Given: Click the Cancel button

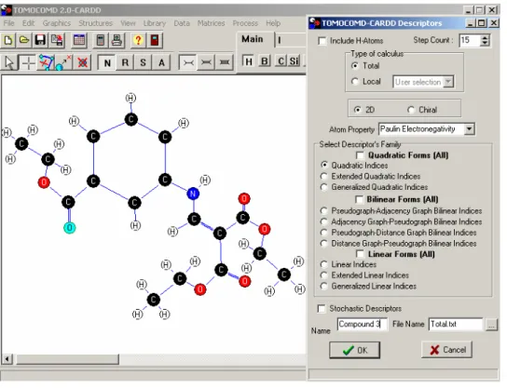Looking at the screenshot, I should coord(446,350).
